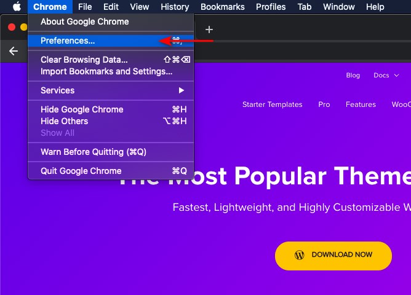Open the Pro link
Screen dimensions: 411x295
(324, 104)
